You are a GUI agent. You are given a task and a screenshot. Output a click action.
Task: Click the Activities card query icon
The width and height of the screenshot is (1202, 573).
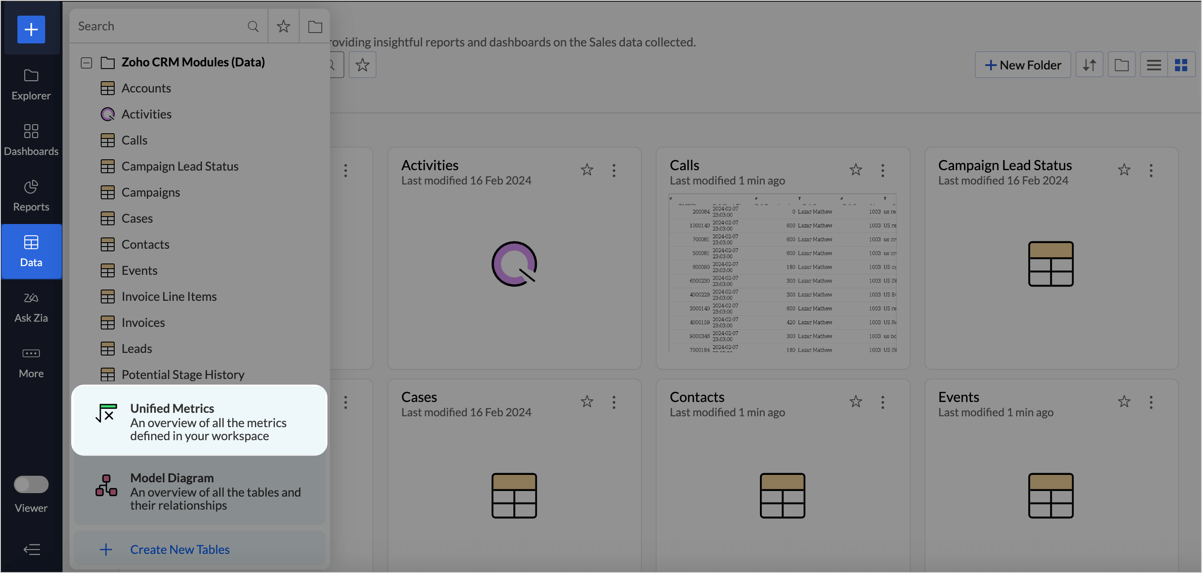(x=514, y=264)
